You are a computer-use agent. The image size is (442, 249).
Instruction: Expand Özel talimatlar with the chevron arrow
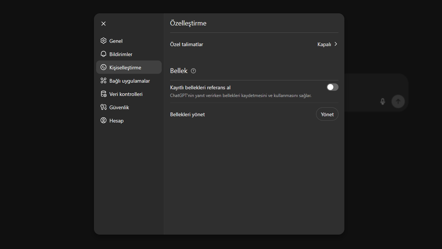[336, 44]
